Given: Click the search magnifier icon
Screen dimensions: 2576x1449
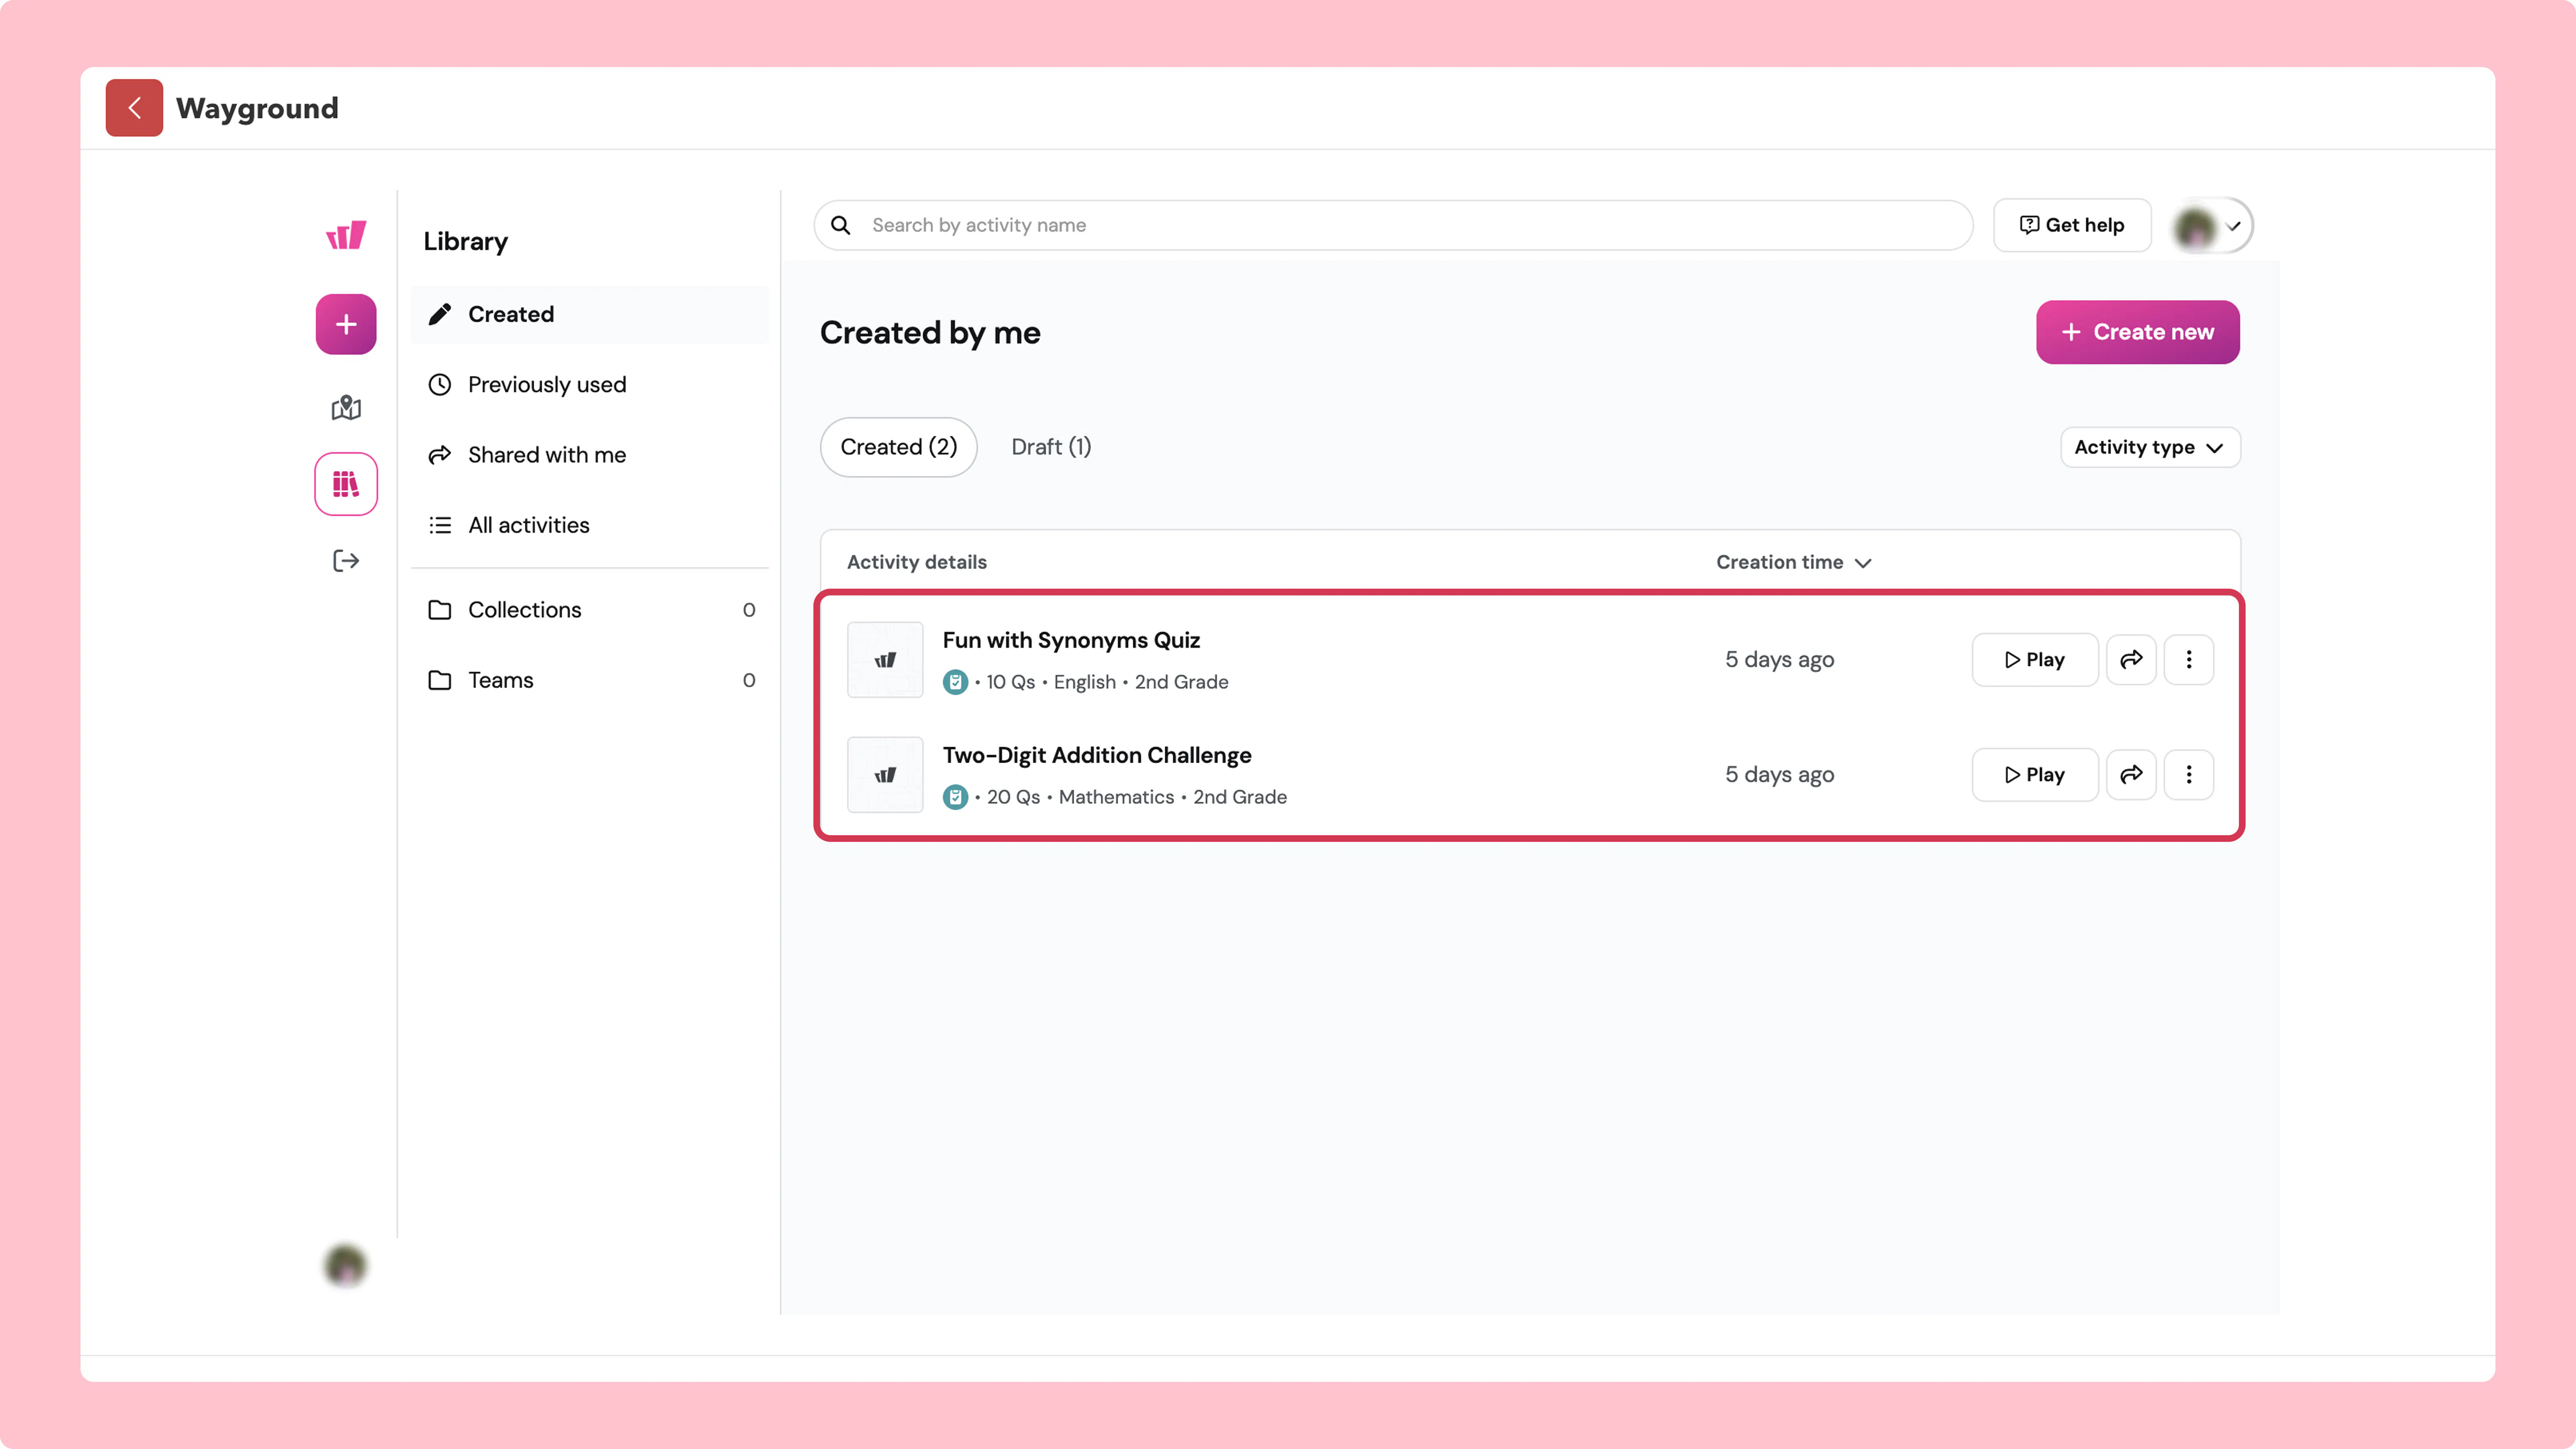Looking at the screenshot, I should click(841, 225).
